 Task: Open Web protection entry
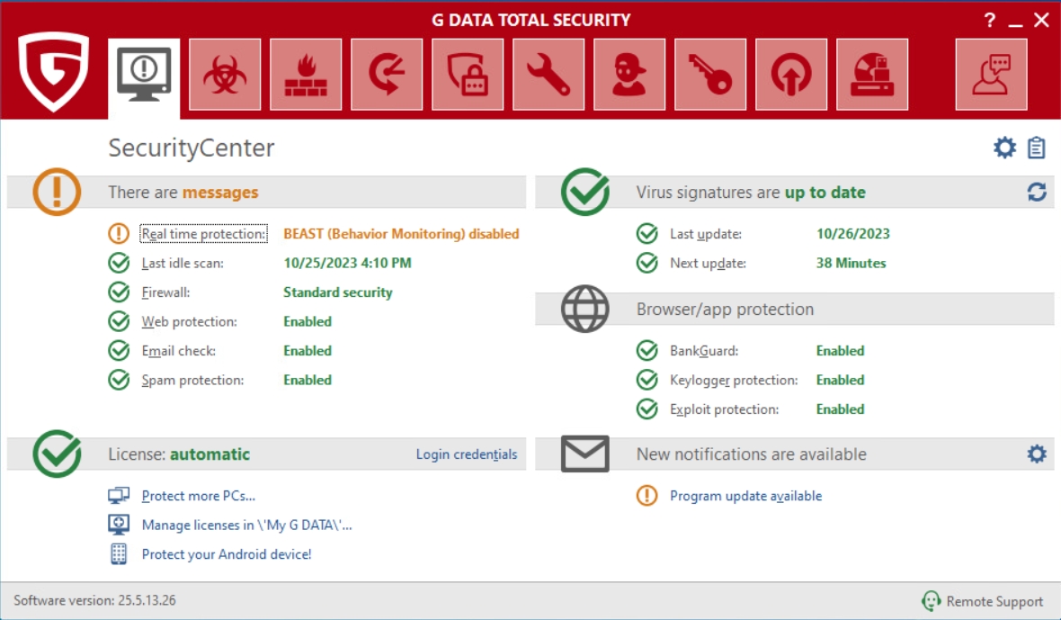pos(190,321)
